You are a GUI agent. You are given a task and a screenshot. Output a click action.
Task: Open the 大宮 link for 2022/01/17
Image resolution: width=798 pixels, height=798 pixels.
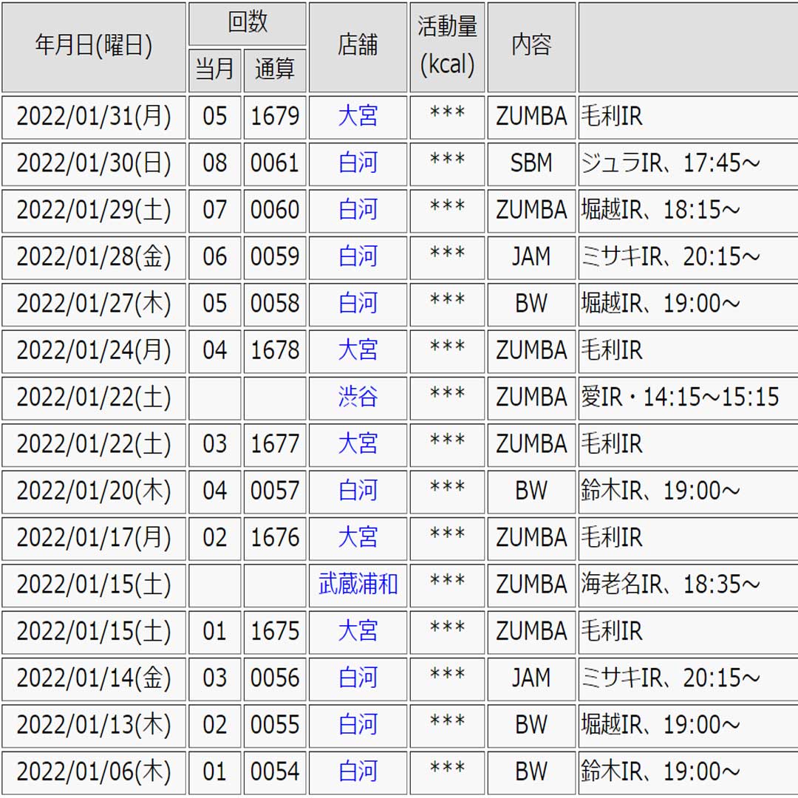coord(358,537)
